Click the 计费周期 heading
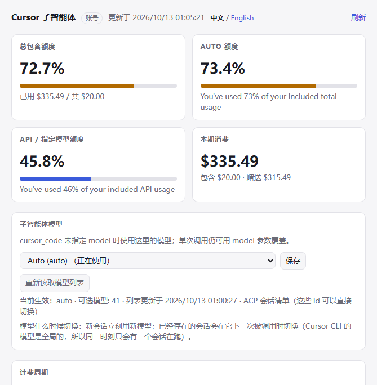 point(34,372)
